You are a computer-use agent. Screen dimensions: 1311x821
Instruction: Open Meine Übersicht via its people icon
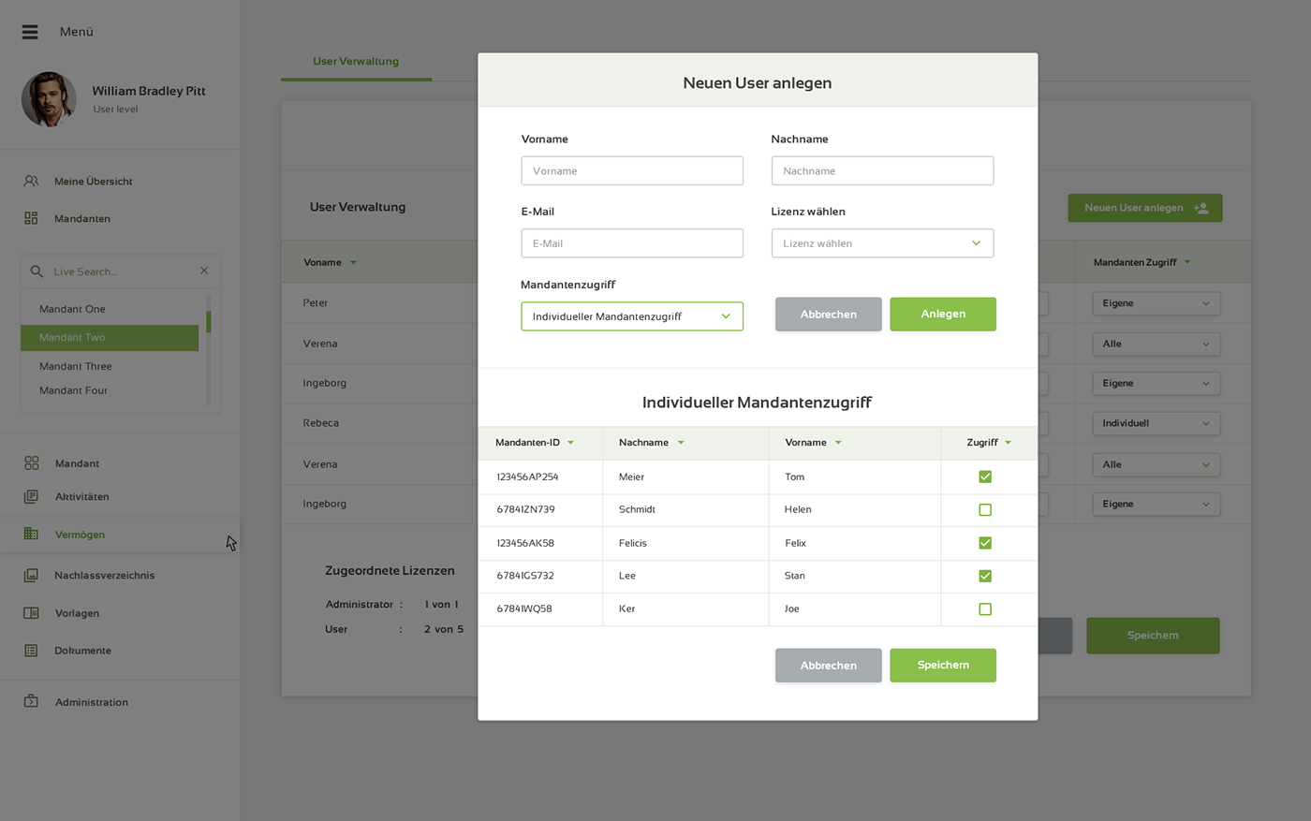(x=31, y=181)
